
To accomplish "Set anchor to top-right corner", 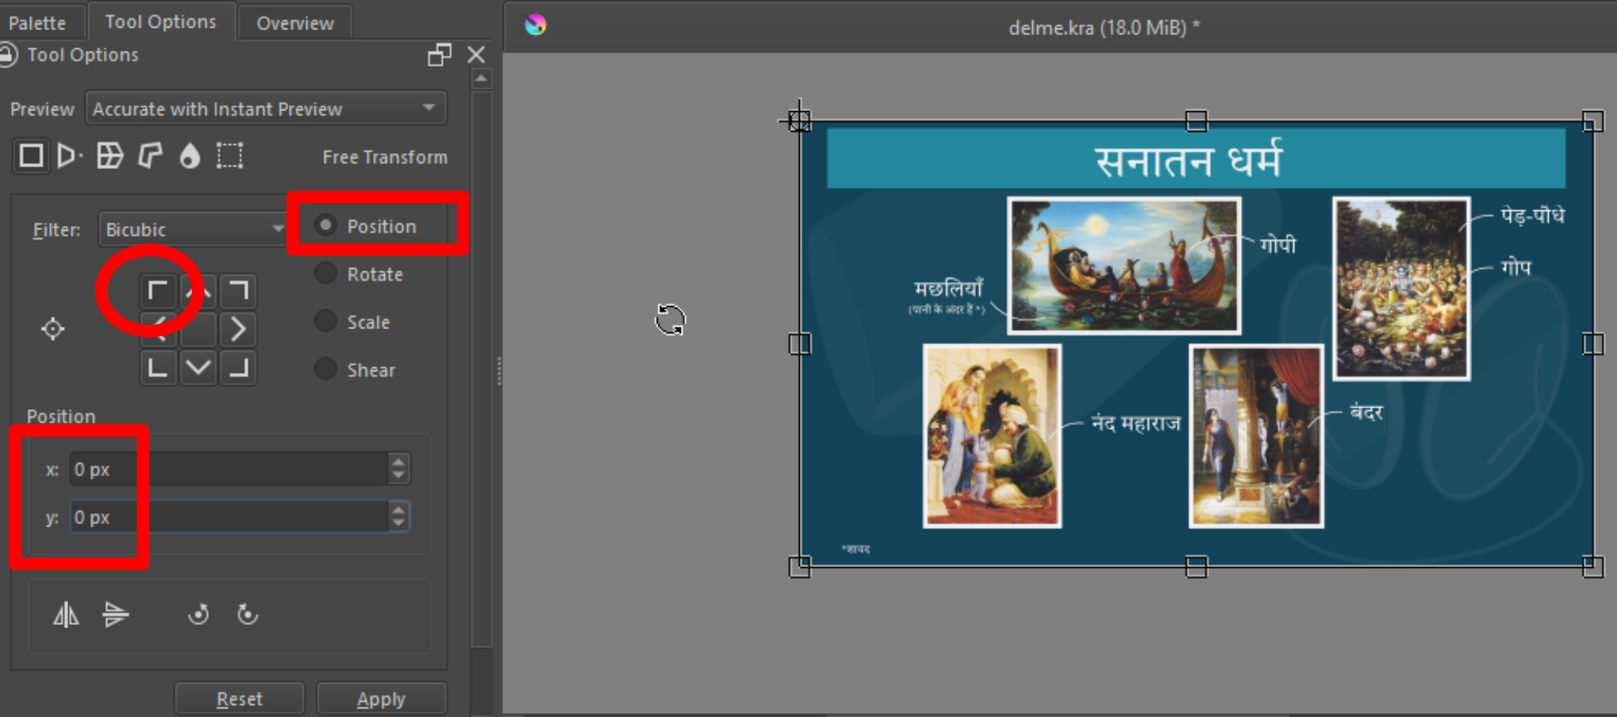I will (x=238, y=291).
